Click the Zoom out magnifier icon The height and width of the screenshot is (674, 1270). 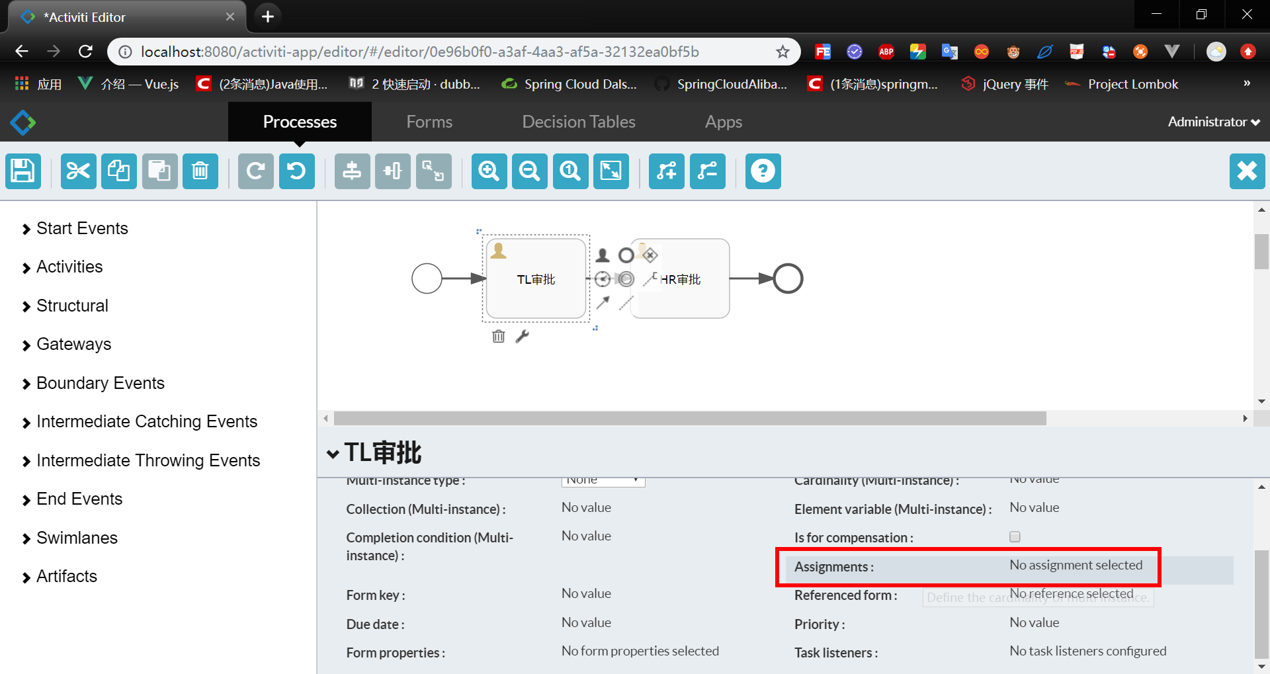coord(530,171)
